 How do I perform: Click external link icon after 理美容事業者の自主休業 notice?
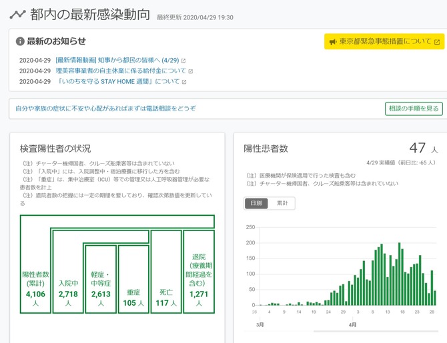click(191, 71)
